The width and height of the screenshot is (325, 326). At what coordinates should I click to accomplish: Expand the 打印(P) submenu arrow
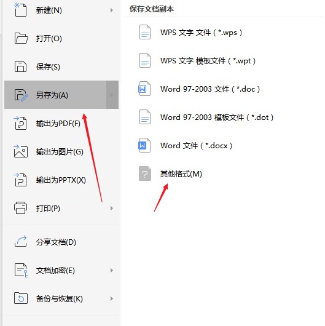tap(112, 208)
